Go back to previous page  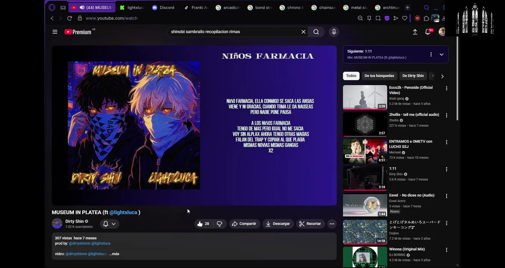point(52,18)
